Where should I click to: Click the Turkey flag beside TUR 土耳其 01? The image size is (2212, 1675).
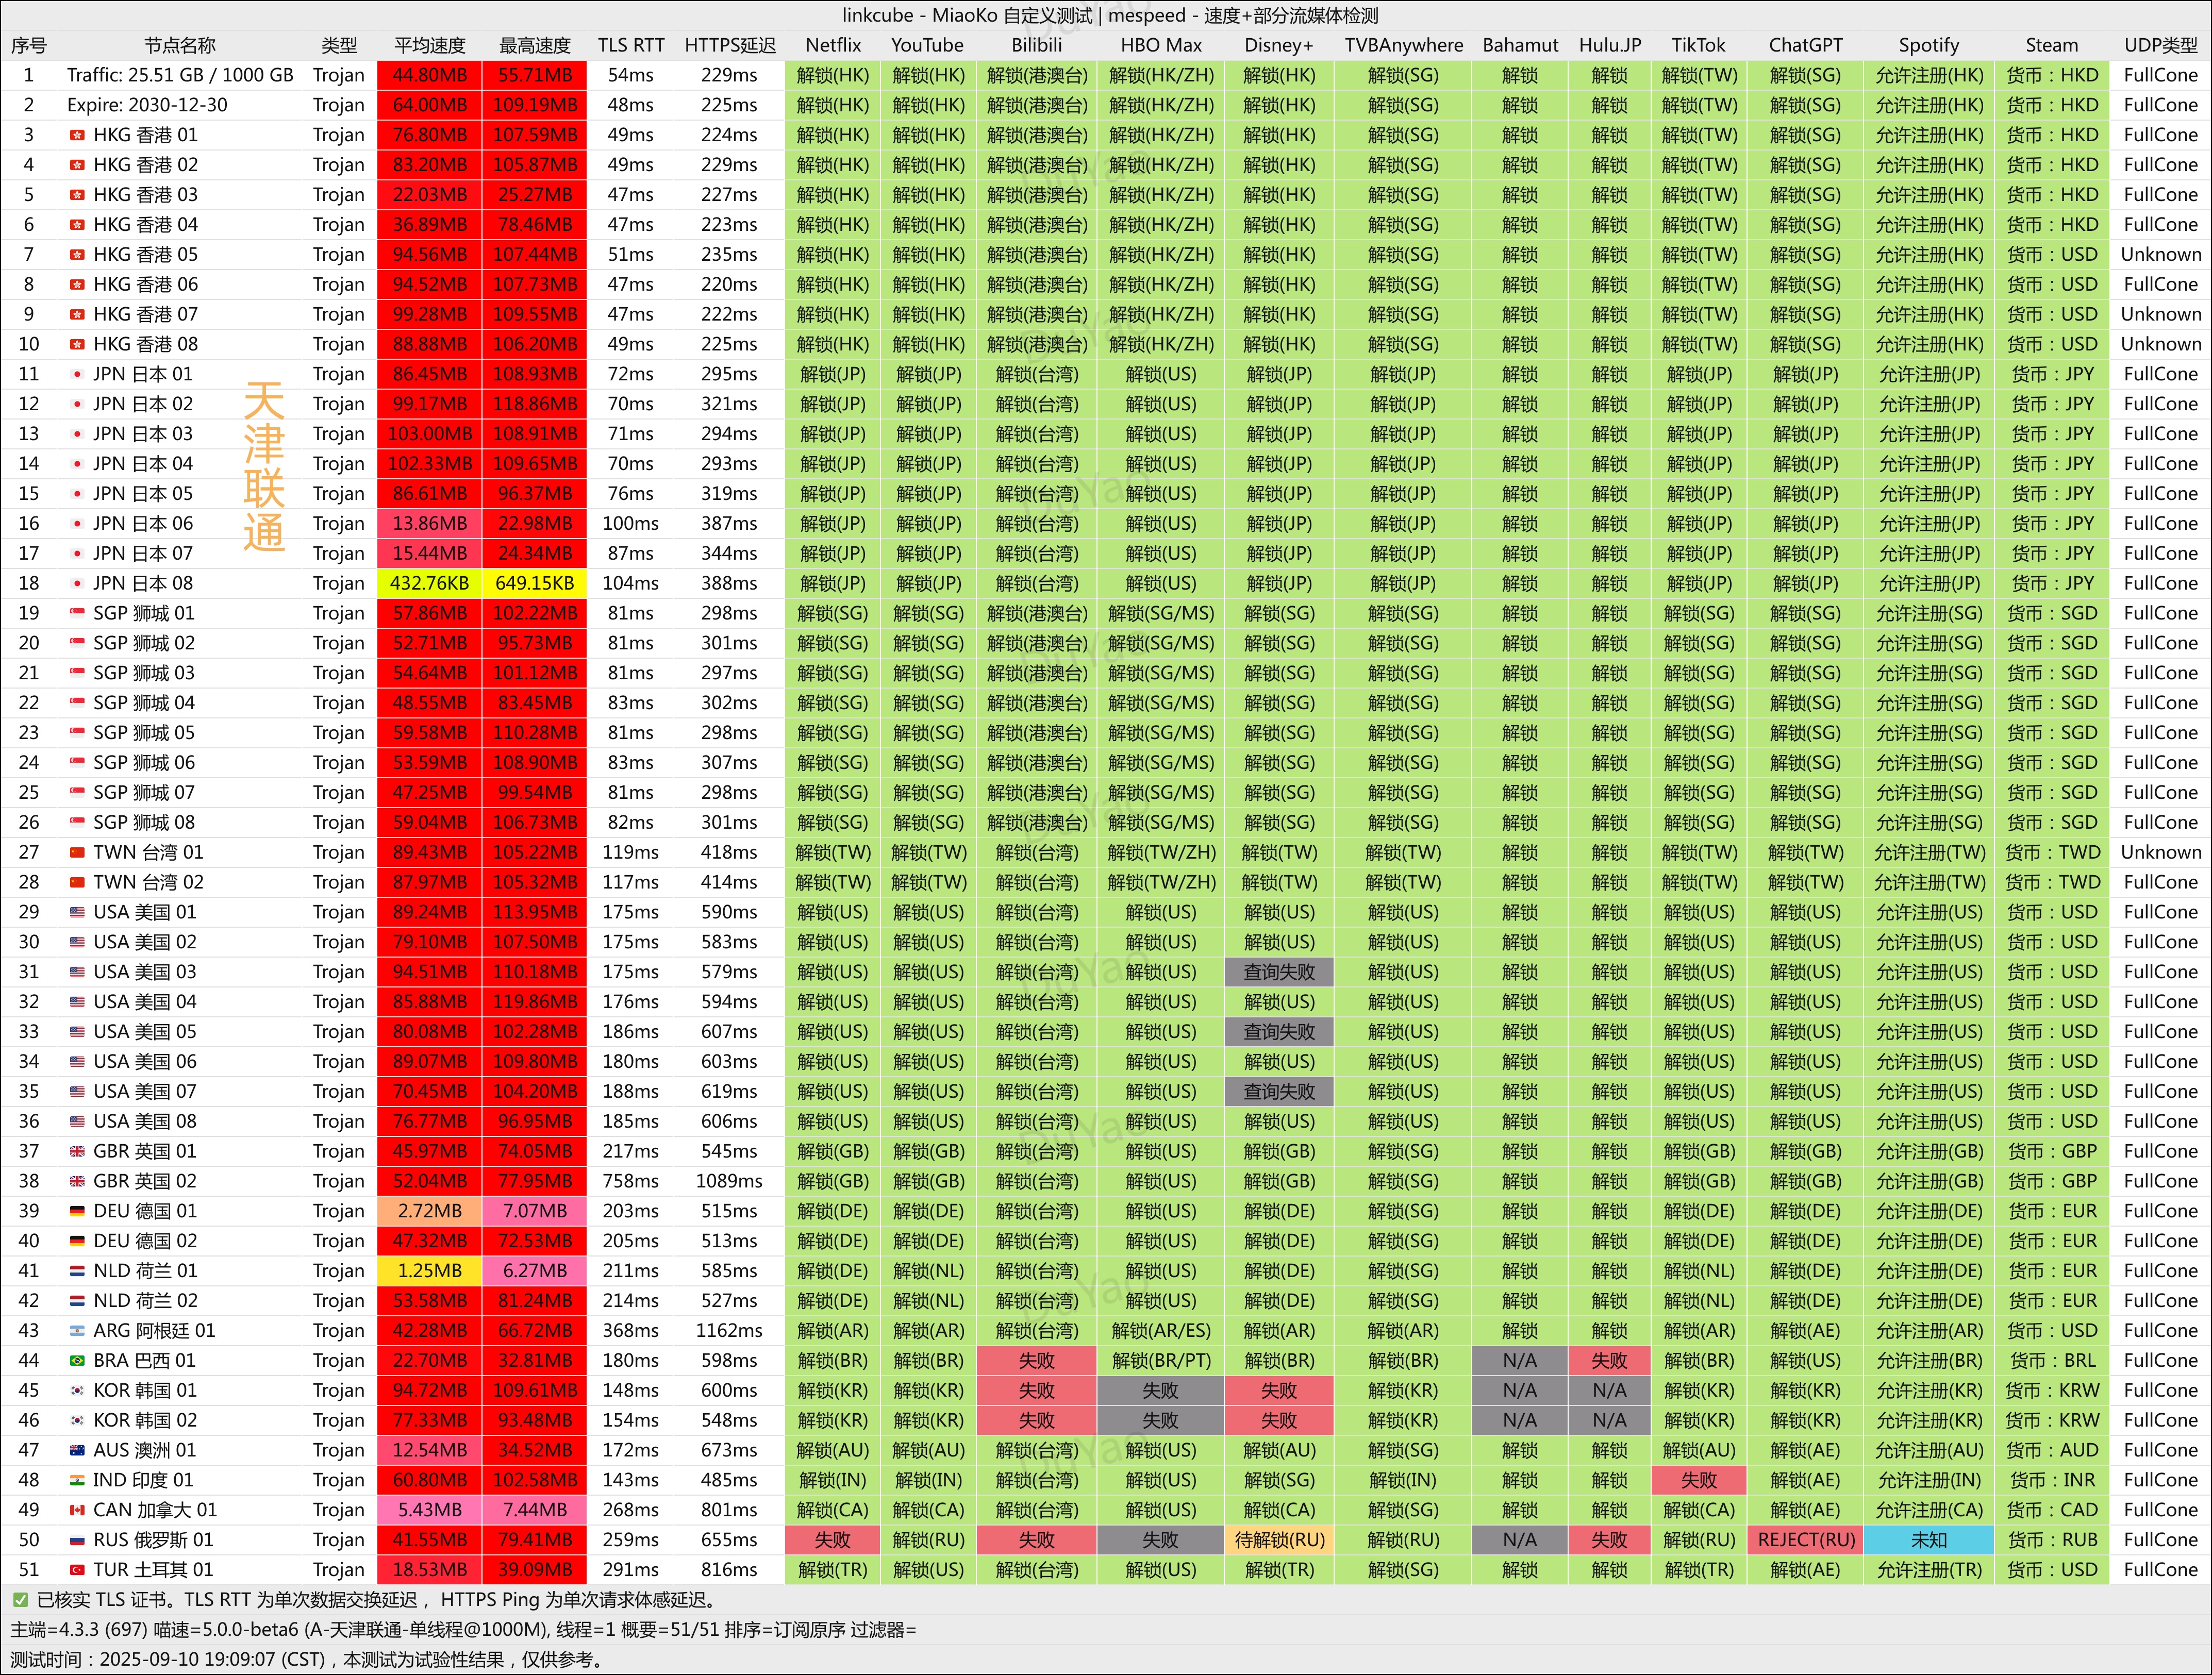point(77,1571)
